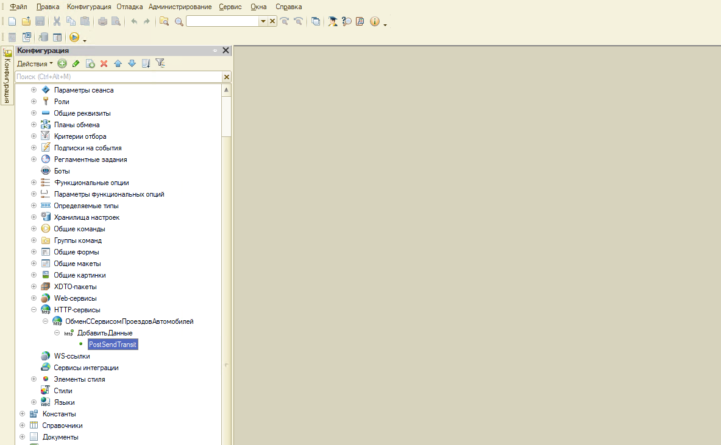Screen dimensions: 721x445
Task: Click the Redo arrow in toolbar
Action: 147,21
